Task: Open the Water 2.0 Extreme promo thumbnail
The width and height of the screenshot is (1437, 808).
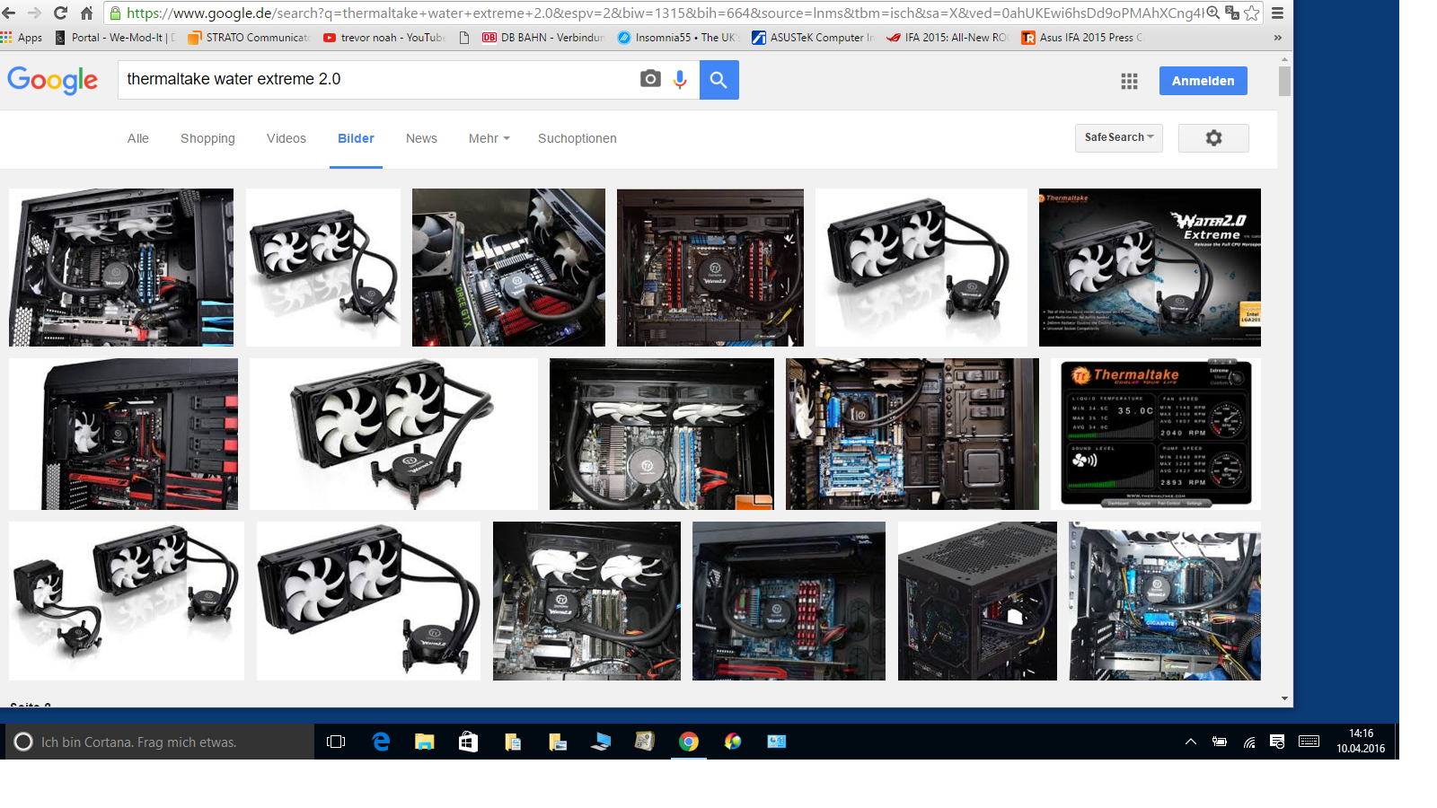Action: click(x=1150, y=267)
